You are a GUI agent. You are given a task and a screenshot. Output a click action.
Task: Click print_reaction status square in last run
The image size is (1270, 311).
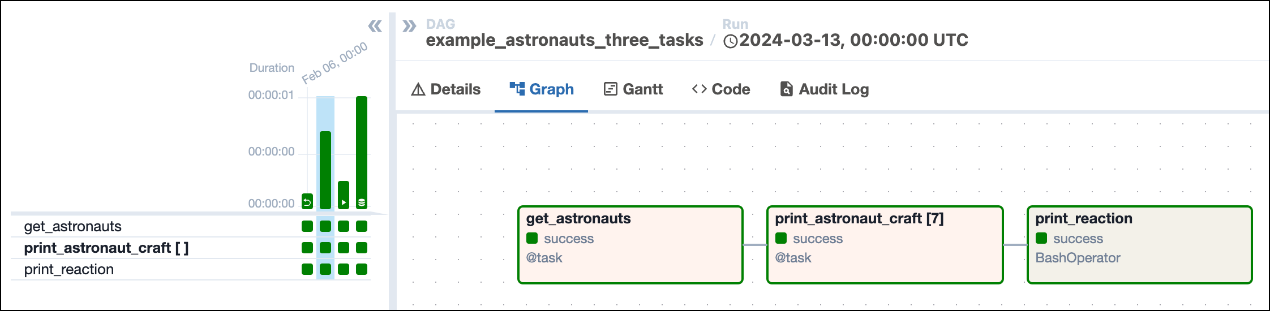coord(362,269)
